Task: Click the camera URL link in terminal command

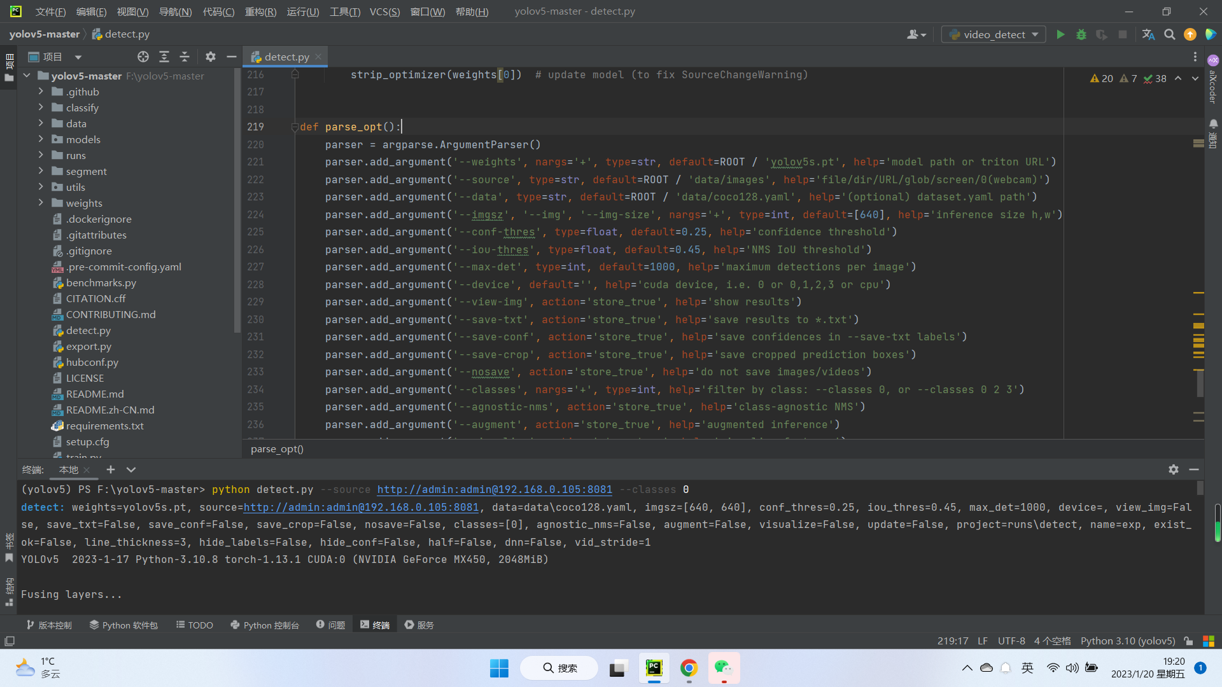Action: (494, 490)
